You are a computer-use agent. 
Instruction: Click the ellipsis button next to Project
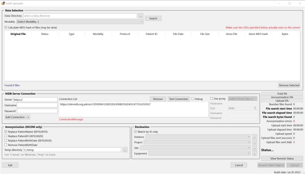pyautogui.click(x=255, y=142)
